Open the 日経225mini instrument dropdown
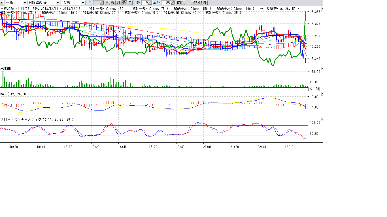This screenshot has width=387, height=217. pyautogui.click(x=57, y=3)
